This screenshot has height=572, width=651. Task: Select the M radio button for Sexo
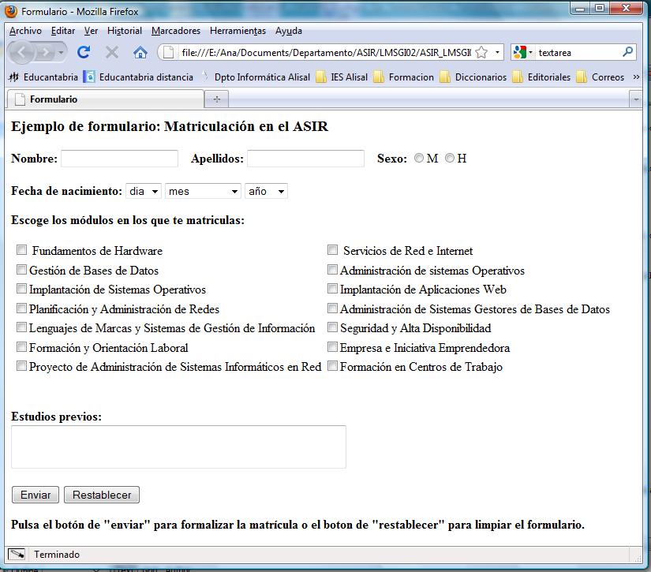point(419,157)
